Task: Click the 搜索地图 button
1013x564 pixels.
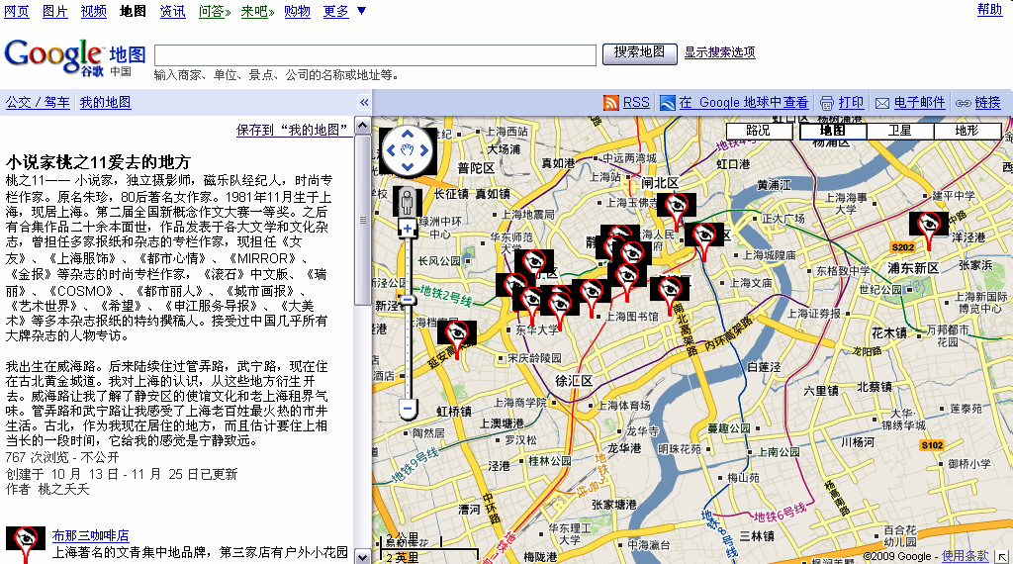Action: [x=640, y=53]
